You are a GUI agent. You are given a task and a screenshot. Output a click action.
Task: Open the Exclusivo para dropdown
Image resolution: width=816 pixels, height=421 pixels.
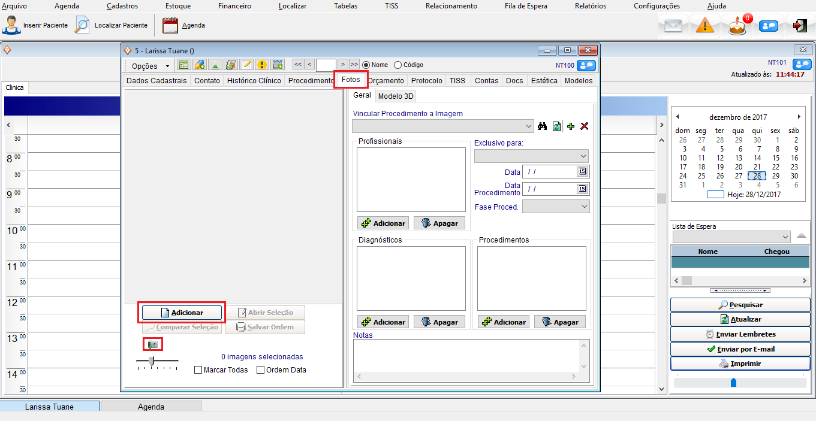click(x=531, y=156)
